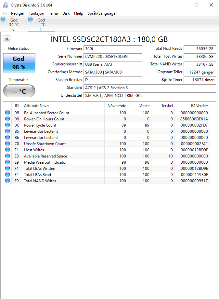Click Total Host Reads value 36056 GB
The image size is (219, 299).
(x=200, y=48)
